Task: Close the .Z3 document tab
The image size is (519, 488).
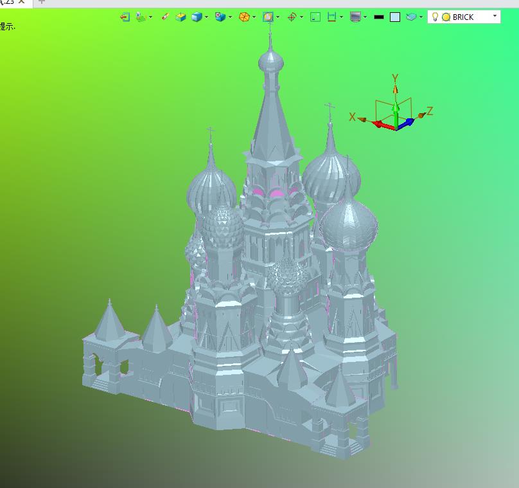Action: pyautogui.click(x=21, y=2)
